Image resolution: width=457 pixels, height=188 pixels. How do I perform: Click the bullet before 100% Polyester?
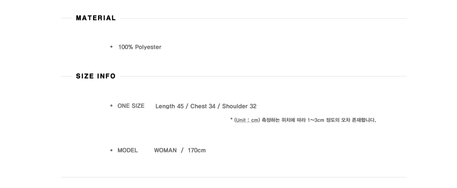(111, 46)
